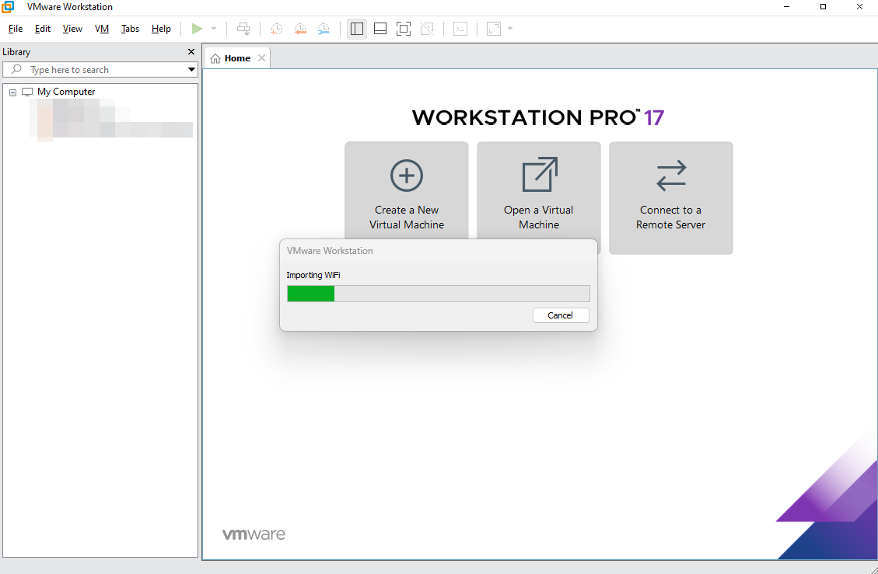Click the computer icon beside My Computer
This screenshot has height=574, width=878.
click(x=27, y=92)
